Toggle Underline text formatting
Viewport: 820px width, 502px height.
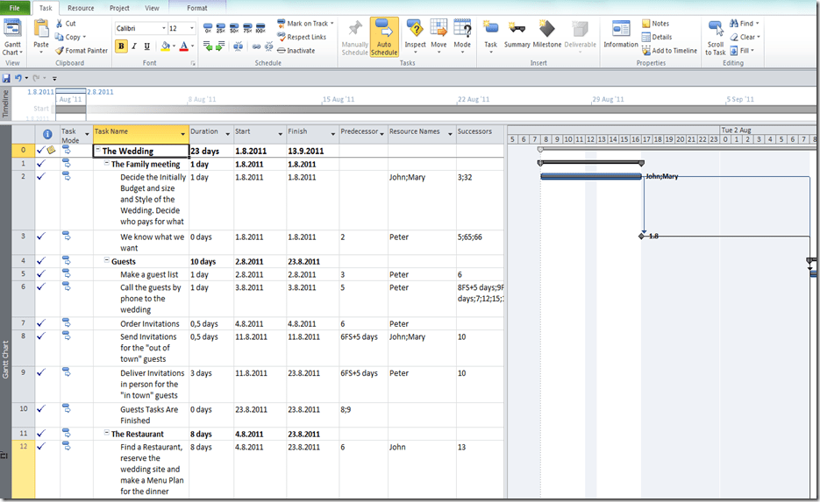pyautogui.click(x=146, y=46)
